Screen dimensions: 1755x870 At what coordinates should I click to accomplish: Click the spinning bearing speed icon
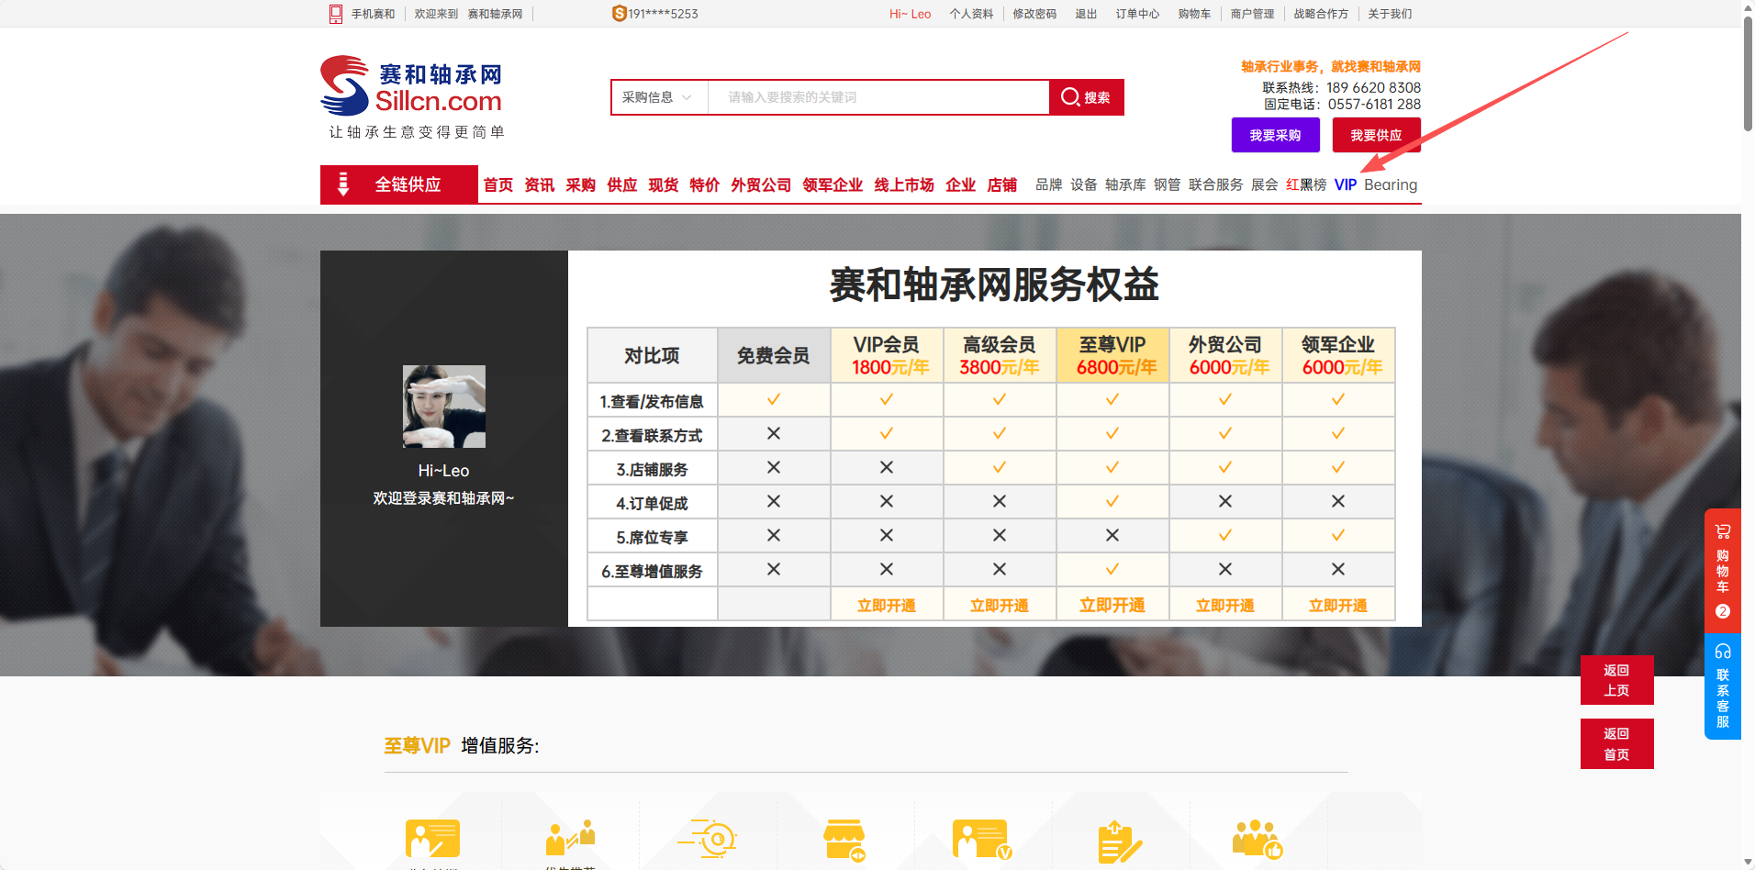coord(709,839)
